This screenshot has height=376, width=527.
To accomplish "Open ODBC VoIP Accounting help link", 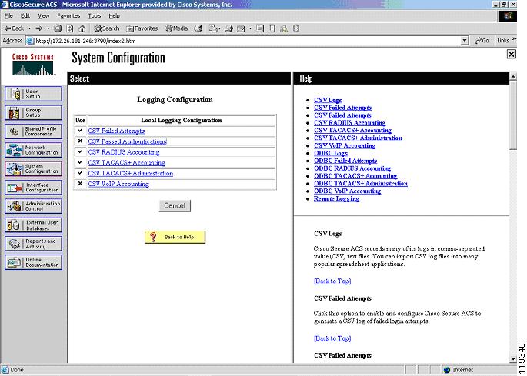I will [347, 191].
